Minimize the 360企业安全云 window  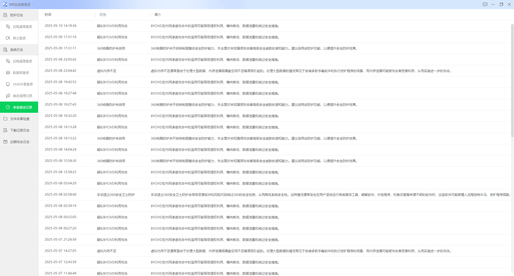tap(493, 5)
